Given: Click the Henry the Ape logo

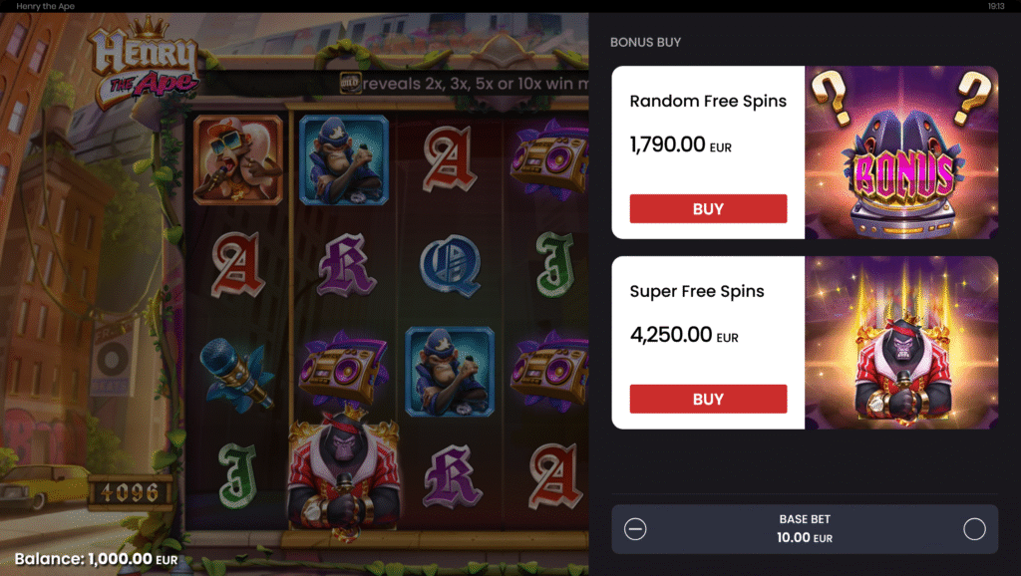Looking at the screenshot, I should pos(144,63).
